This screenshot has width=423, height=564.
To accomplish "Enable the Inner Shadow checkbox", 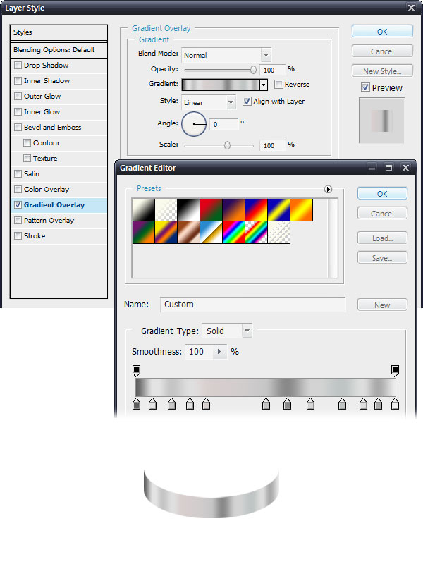I will pyautogui.click(x=18, y=81).
